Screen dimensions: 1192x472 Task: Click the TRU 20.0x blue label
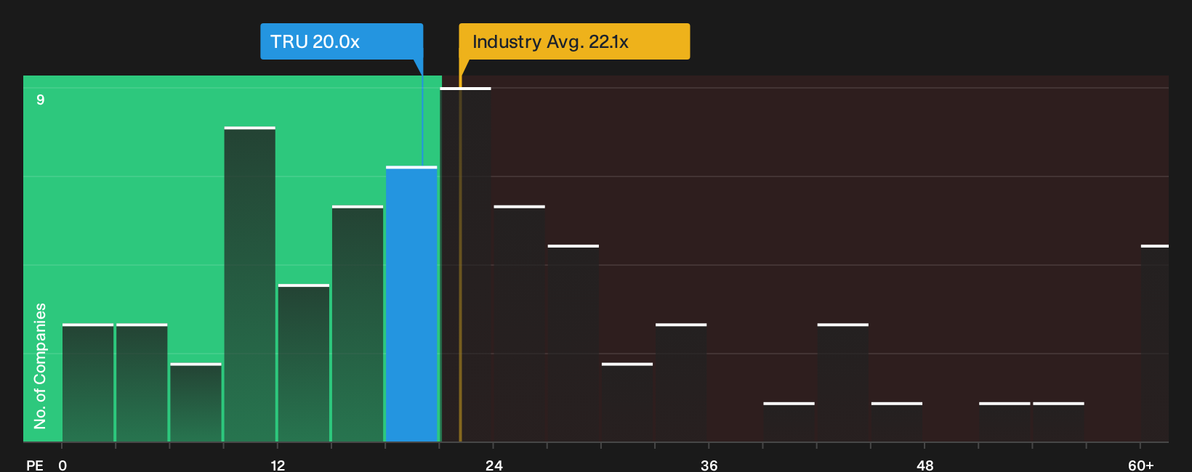coord(342,41)
